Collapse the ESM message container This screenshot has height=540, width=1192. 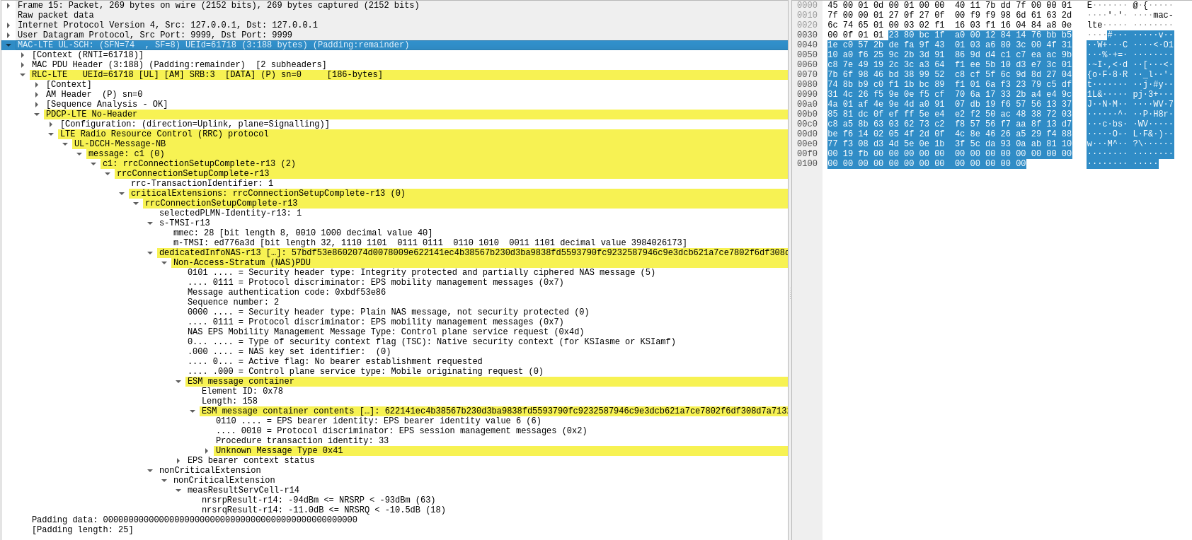(x=178, y=382)
